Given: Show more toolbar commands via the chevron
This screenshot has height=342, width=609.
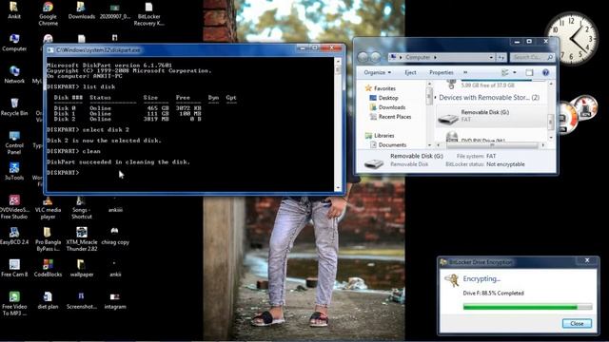Looking at the screenshot, I should 465,72.
